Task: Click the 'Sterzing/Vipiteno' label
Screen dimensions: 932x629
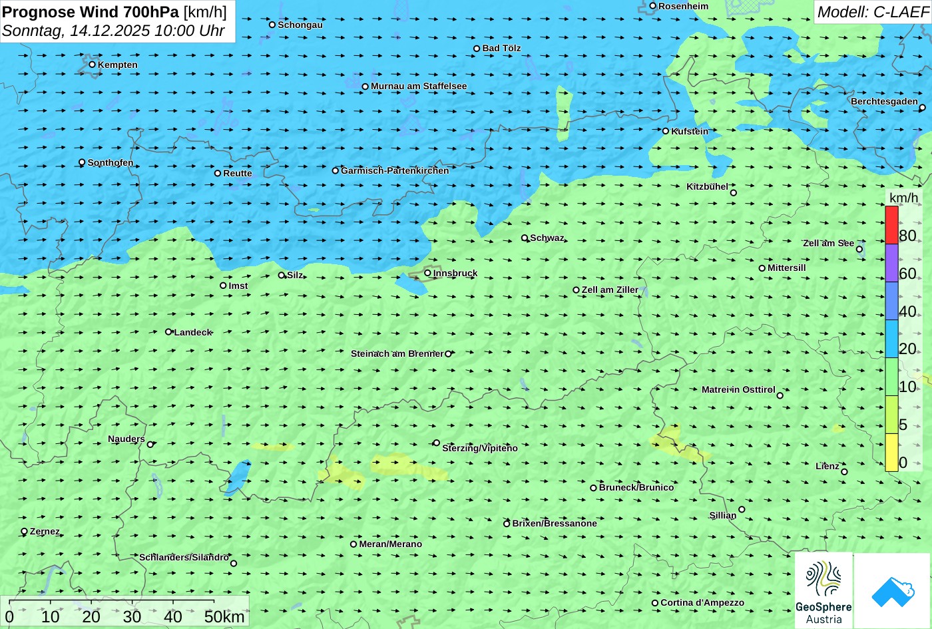Action: click(x=480, y=449)
